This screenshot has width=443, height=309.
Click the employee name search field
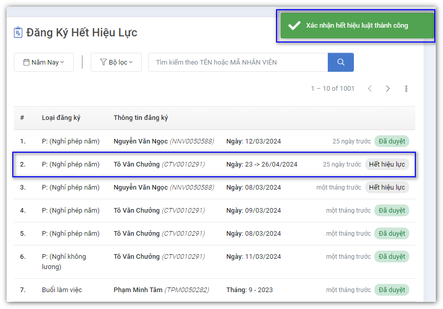tap(238, 63)
